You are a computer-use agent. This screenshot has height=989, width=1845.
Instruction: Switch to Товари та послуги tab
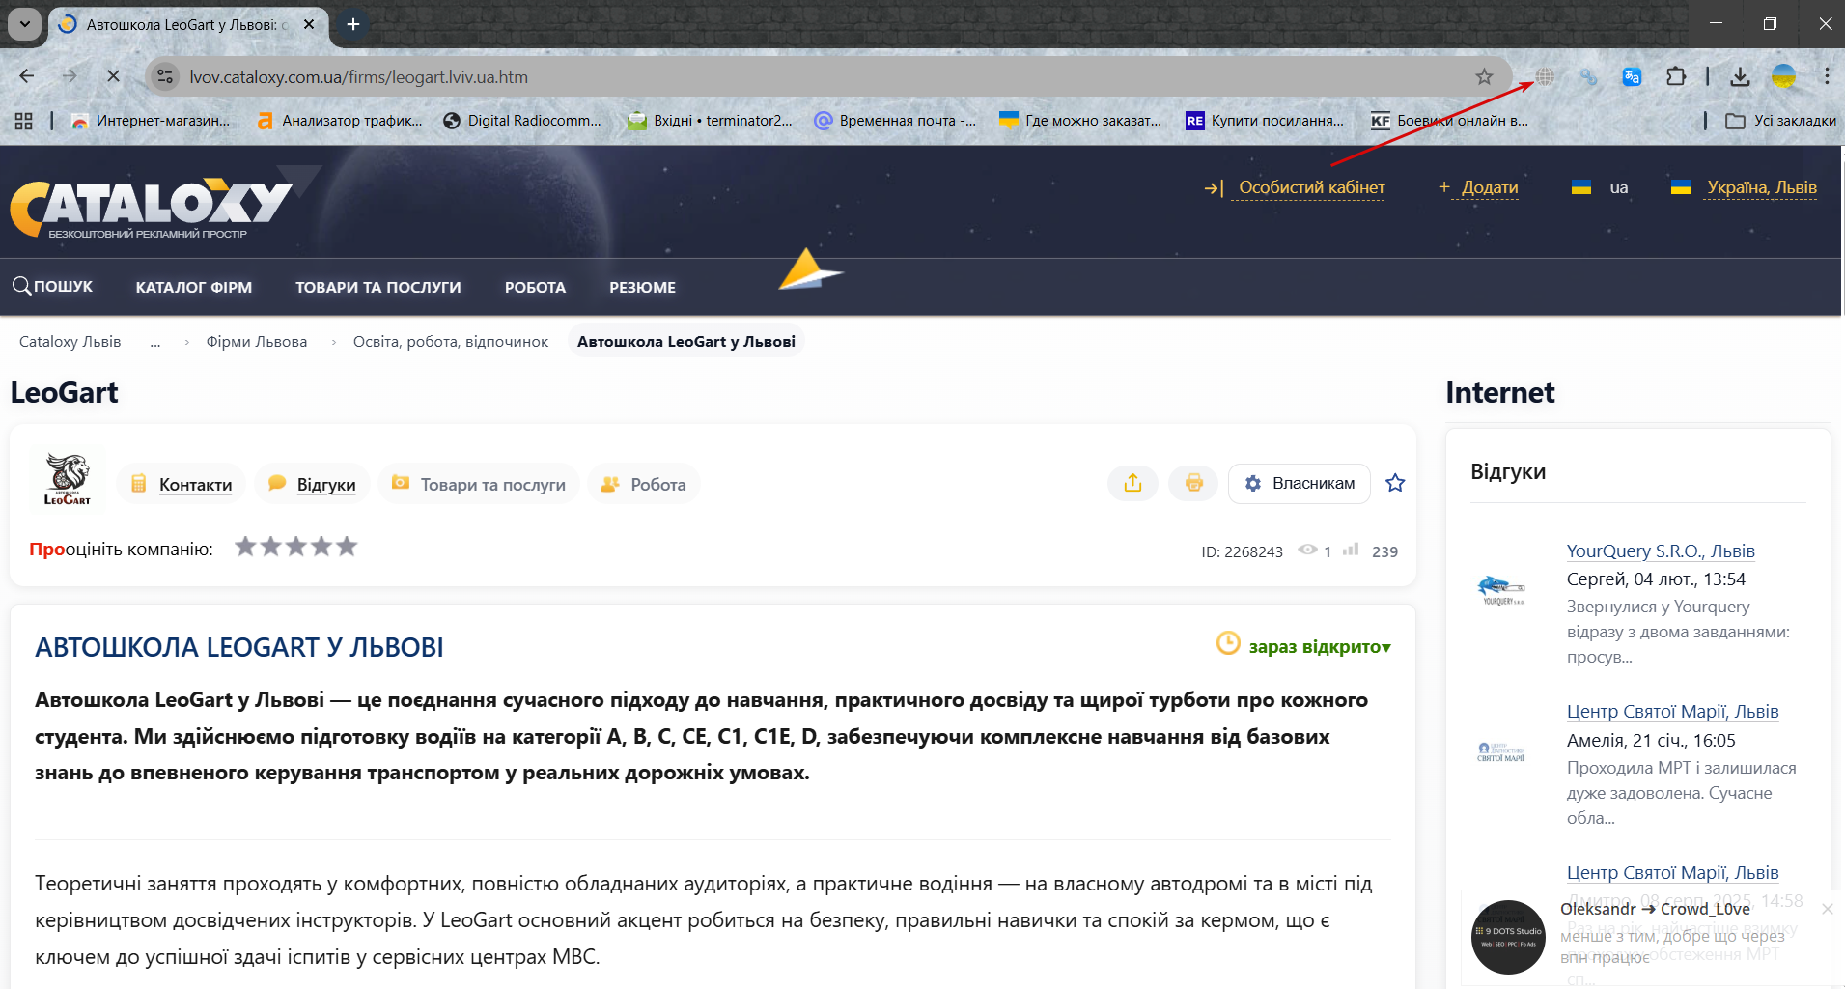[479, 484]
